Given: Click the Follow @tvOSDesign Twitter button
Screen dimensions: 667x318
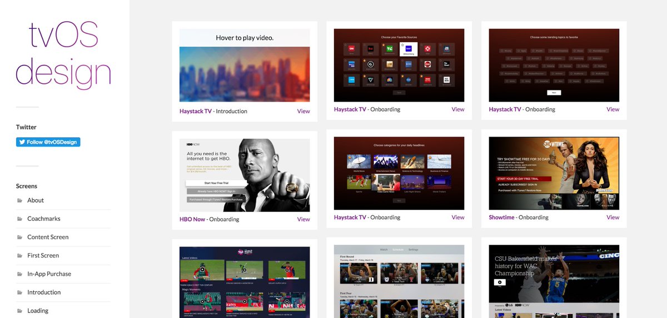Looking at the screenshot, I should [x=48, y=142].
